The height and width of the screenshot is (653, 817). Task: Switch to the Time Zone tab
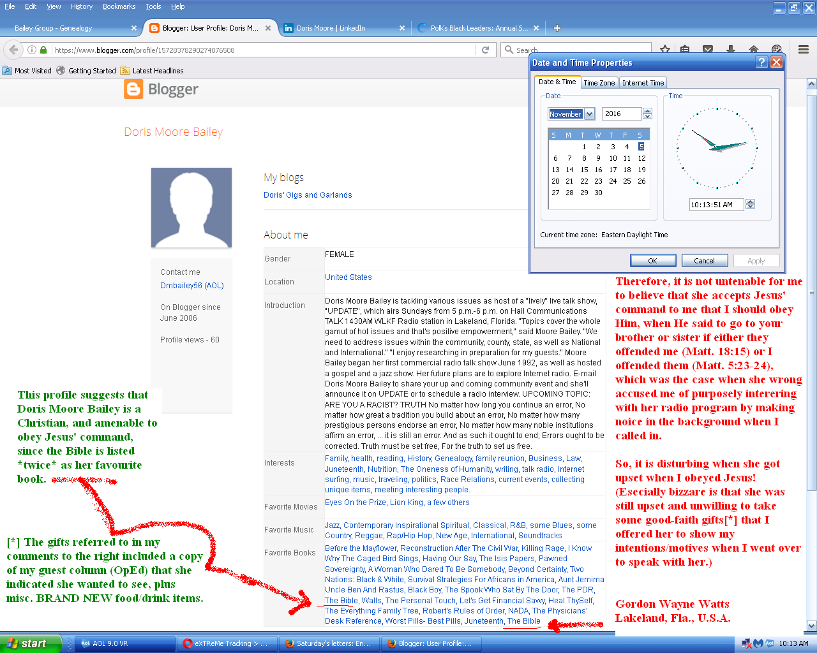[599, 83]
